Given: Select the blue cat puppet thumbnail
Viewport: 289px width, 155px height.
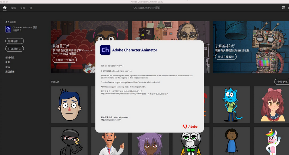Looking at the screenshot, I should [232, 105].
